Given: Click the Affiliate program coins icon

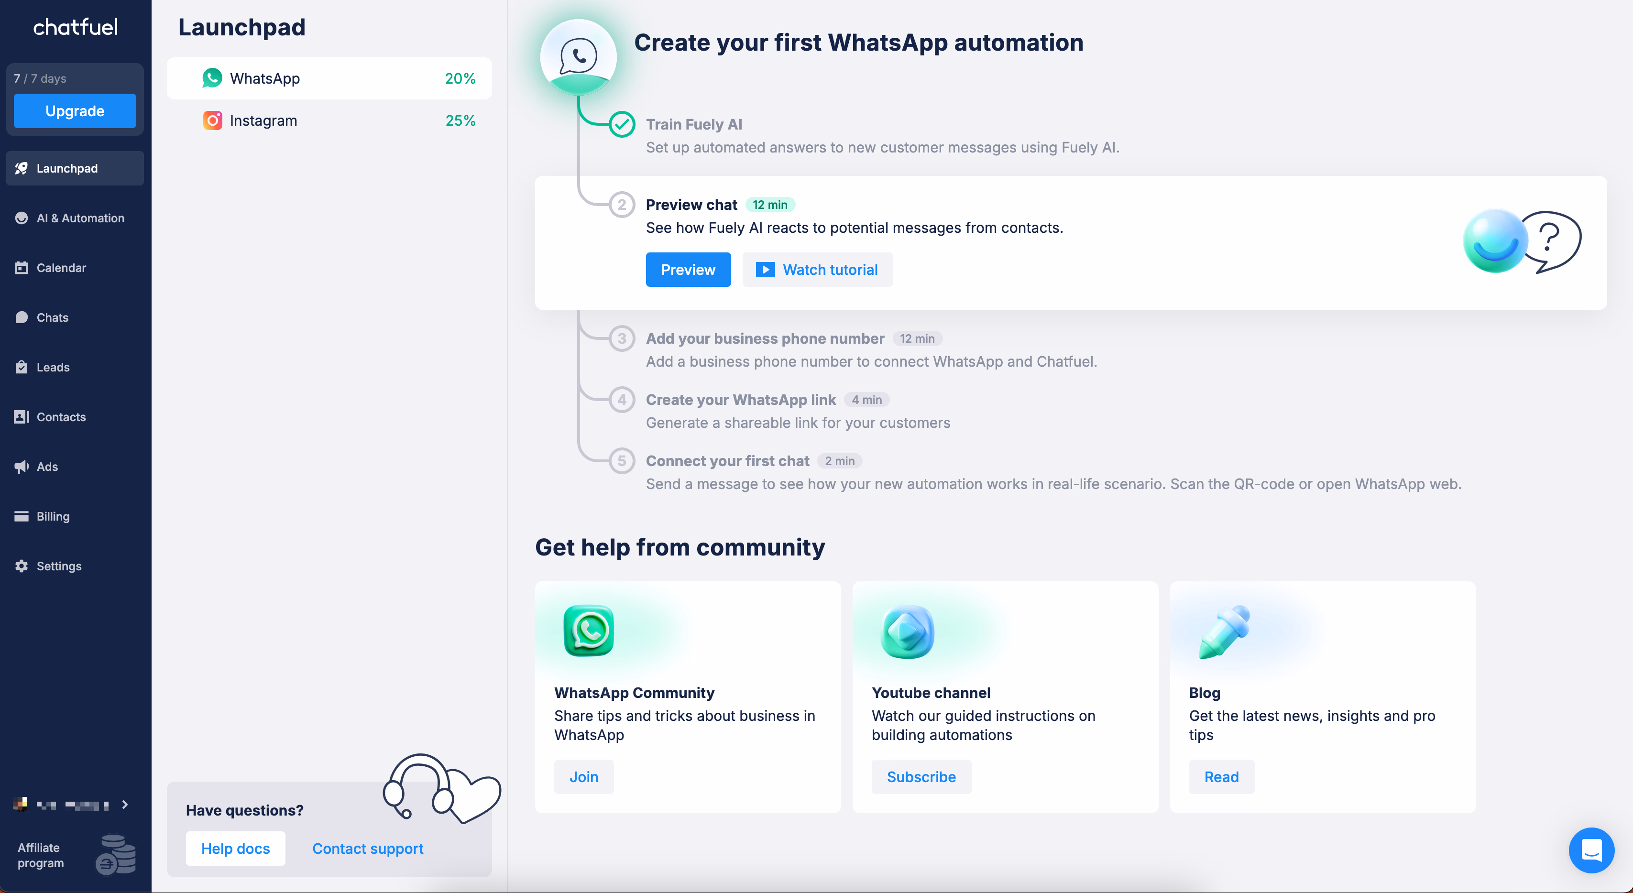Looking at the screenshot, I should tap(115, 855).
